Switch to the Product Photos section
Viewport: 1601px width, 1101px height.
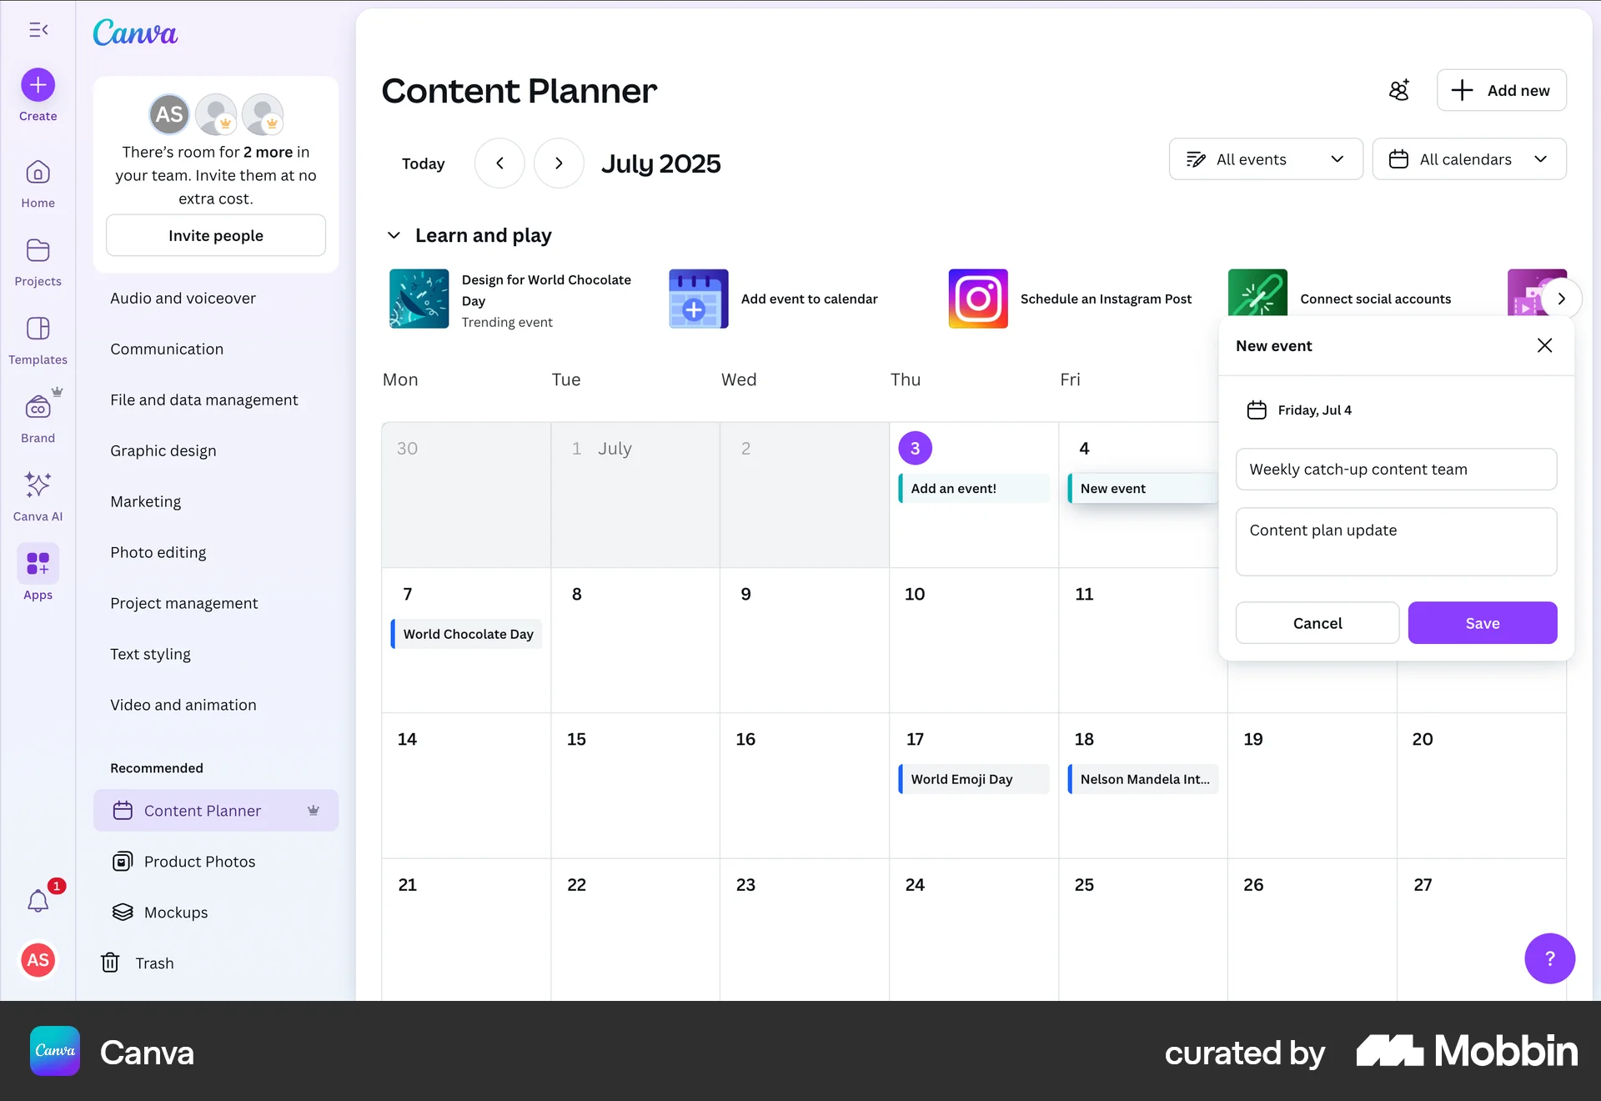199,861
